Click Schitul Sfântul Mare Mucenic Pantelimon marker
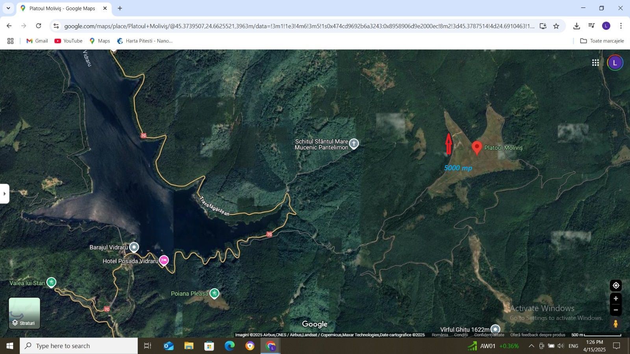The height and width of the screenshot is (354, 630). pyautogui.click(x=354, y=144)
